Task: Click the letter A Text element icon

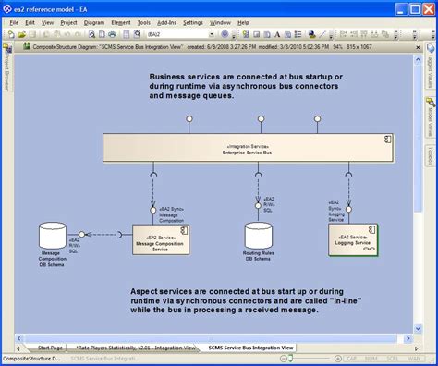Action: click(x=277, y=34)
